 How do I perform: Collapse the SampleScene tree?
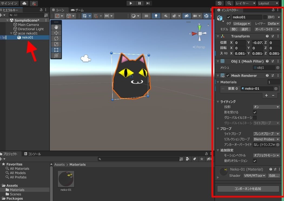tap(7, 20)
